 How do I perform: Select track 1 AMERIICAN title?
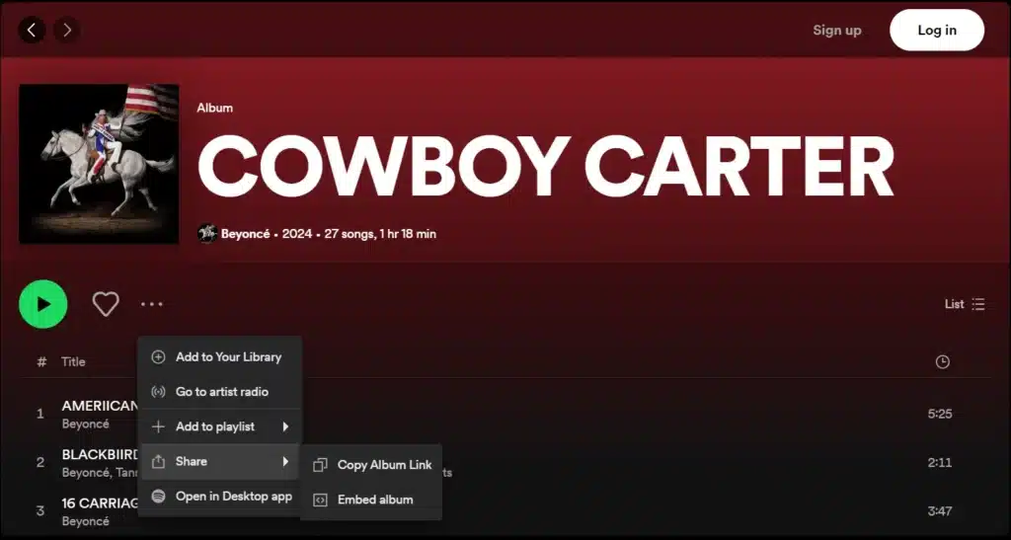tap(100, 406)
